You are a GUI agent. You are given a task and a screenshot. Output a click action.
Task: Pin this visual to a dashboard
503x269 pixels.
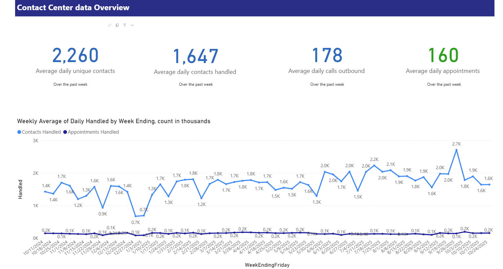(x=109, y=25)
